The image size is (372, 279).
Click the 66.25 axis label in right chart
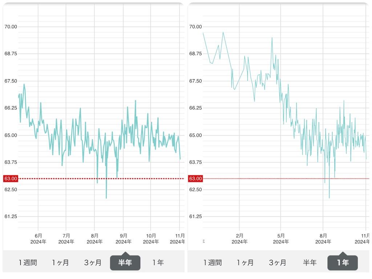[x=195, y=108]
